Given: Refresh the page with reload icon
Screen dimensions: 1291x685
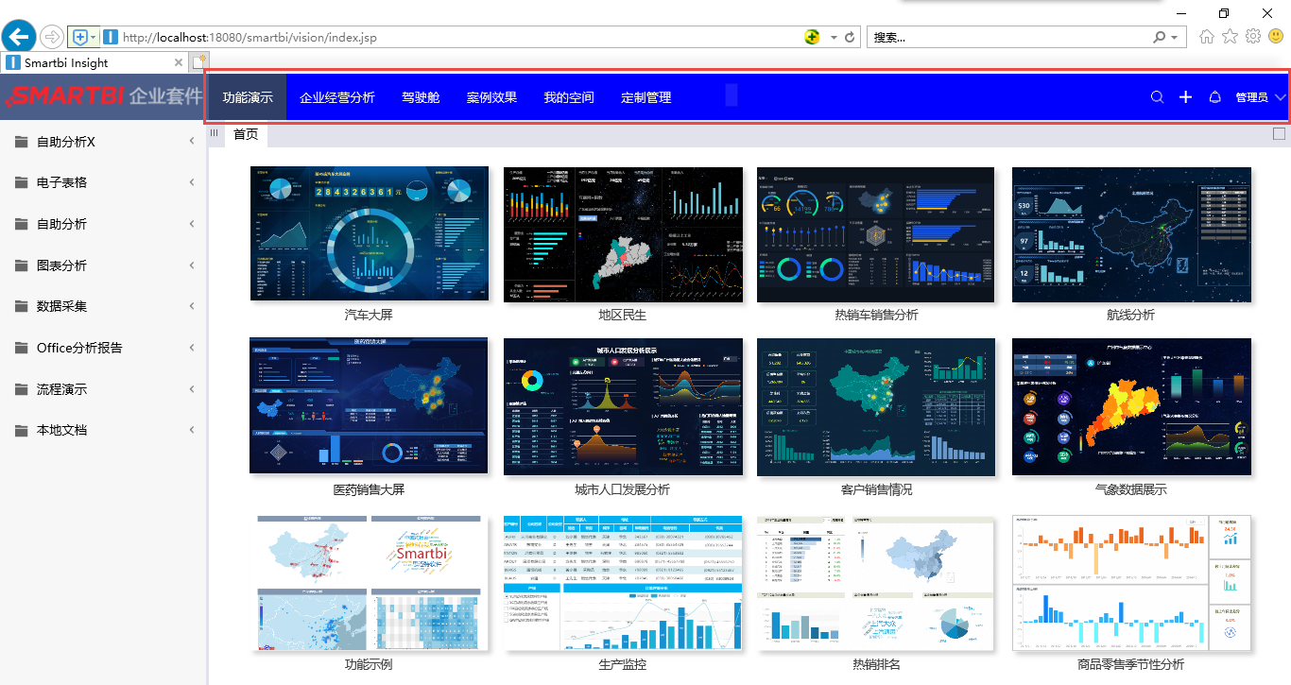Looking at the screenshot, I should pos(850,37).
